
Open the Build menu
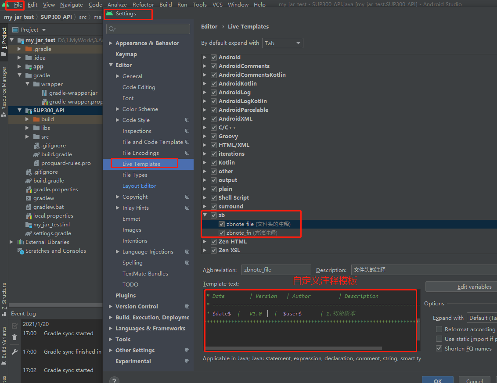166,5
